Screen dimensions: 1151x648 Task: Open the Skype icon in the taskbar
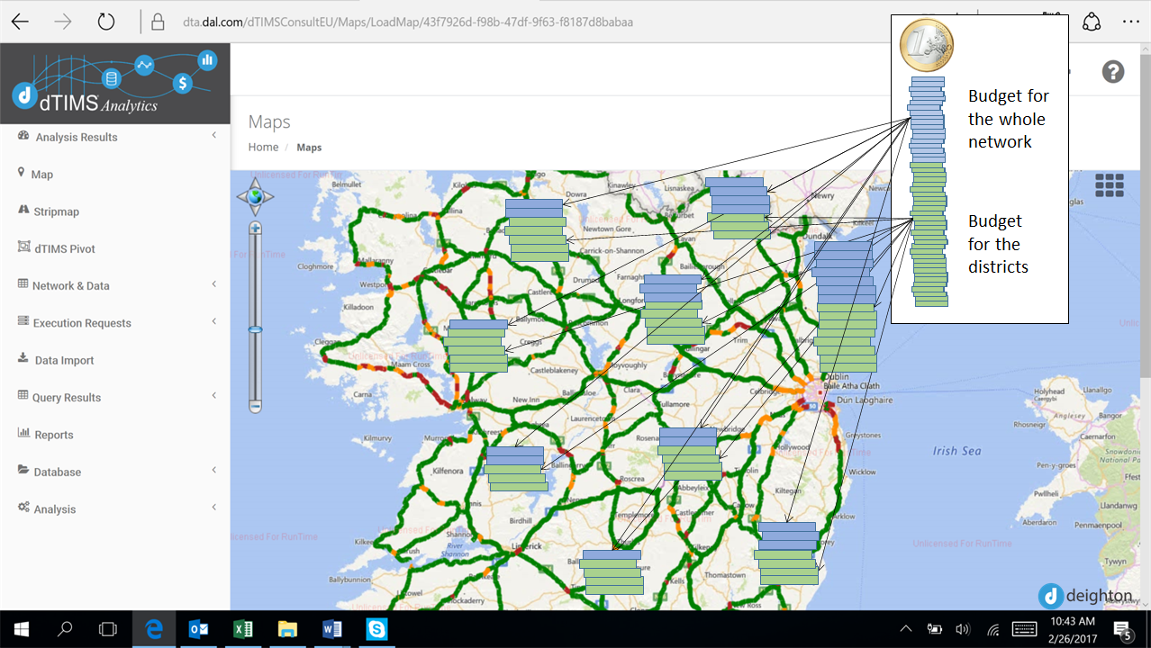click(376, 629)
